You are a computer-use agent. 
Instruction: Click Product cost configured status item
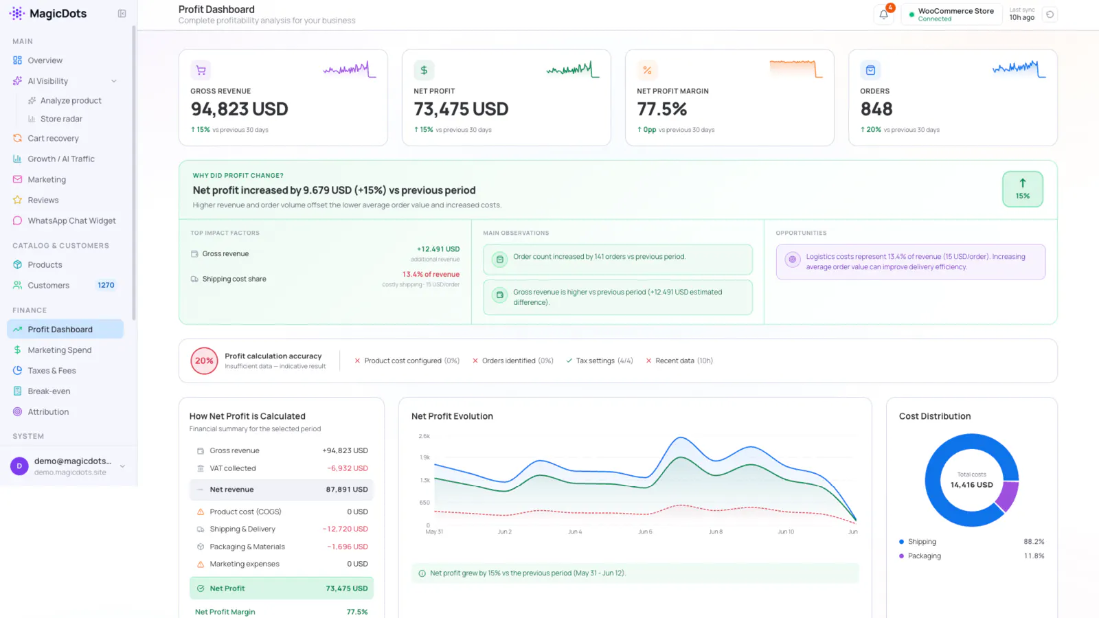point(407,360)
